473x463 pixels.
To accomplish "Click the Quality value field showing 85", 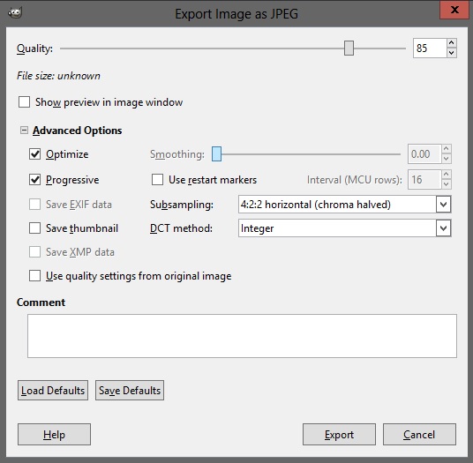I will pos(430,49).
